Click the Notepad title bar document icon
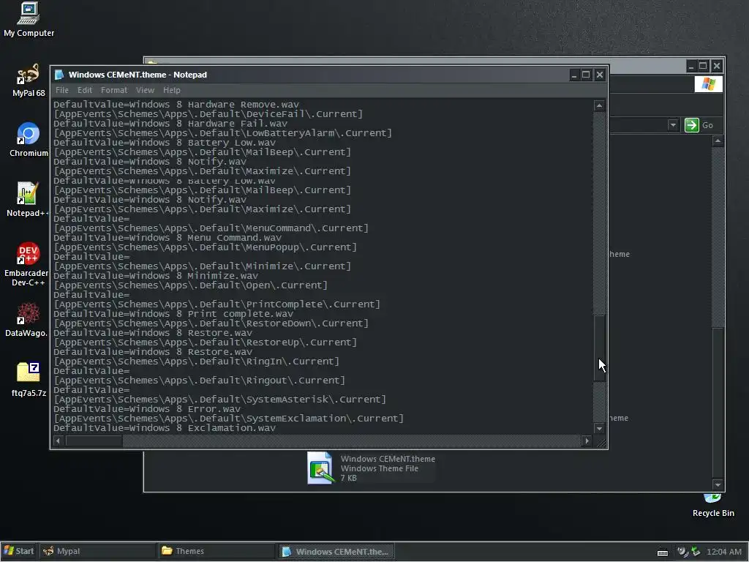This screenshot has width=749, height=562. click(x=59, y=75)
